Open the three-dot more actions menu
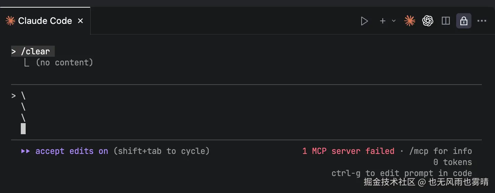Screen dimensions: 495x193 [x=482, y=21]
